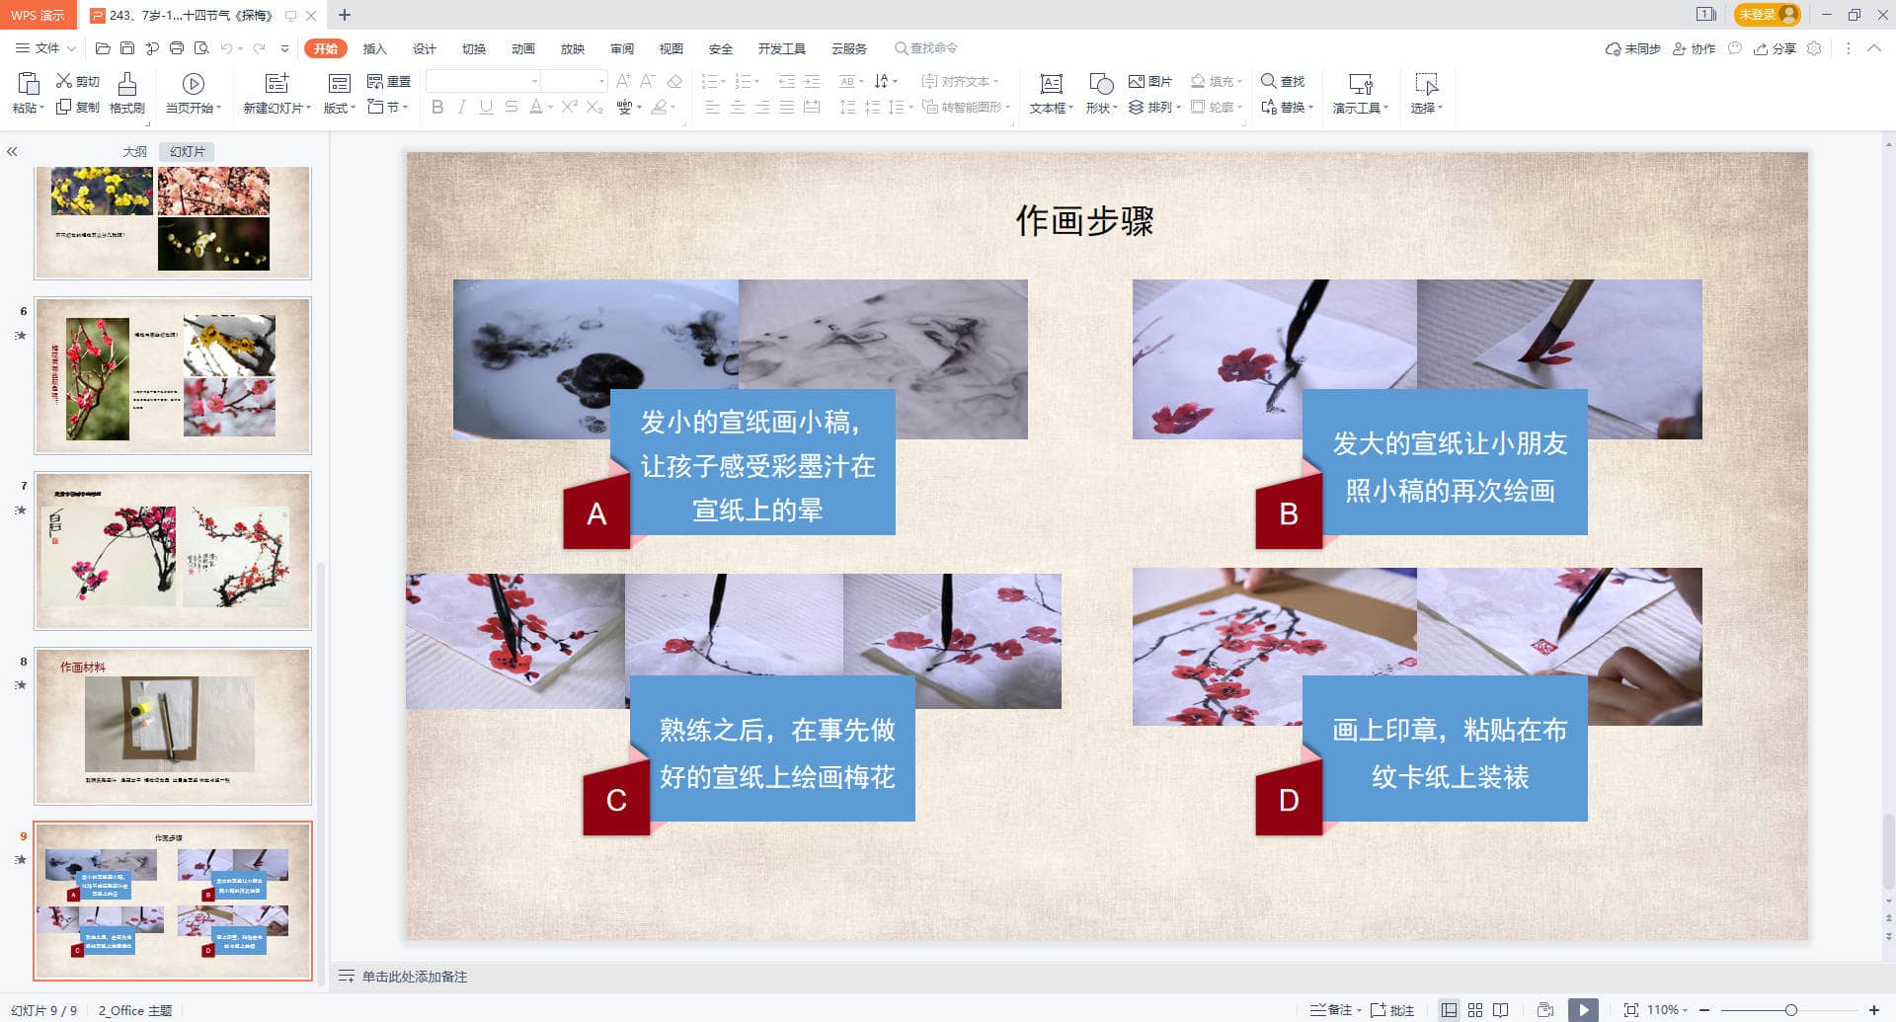Switch to Review (审阅) tab
The image size is (1896, 1022).
[622, 48]
